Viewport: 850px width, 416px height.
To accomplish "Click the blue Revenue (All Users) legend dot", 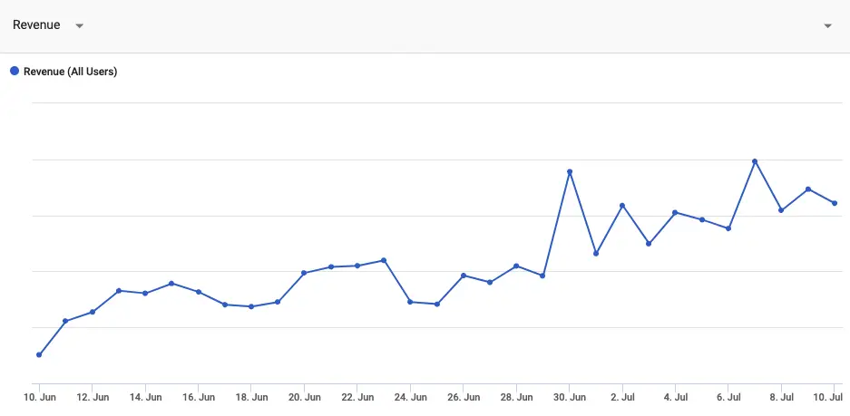I will point(15,71).
